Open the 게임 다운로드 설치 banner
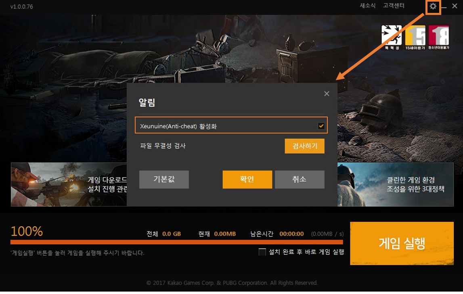 pyautogui.click(x=69, y=184)
